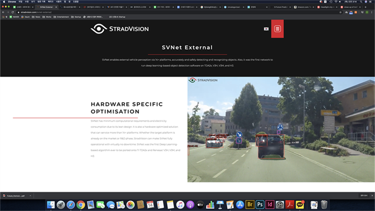Click the StradVision logo in the header
Screen dimensions: 375x211
point(119,29)
